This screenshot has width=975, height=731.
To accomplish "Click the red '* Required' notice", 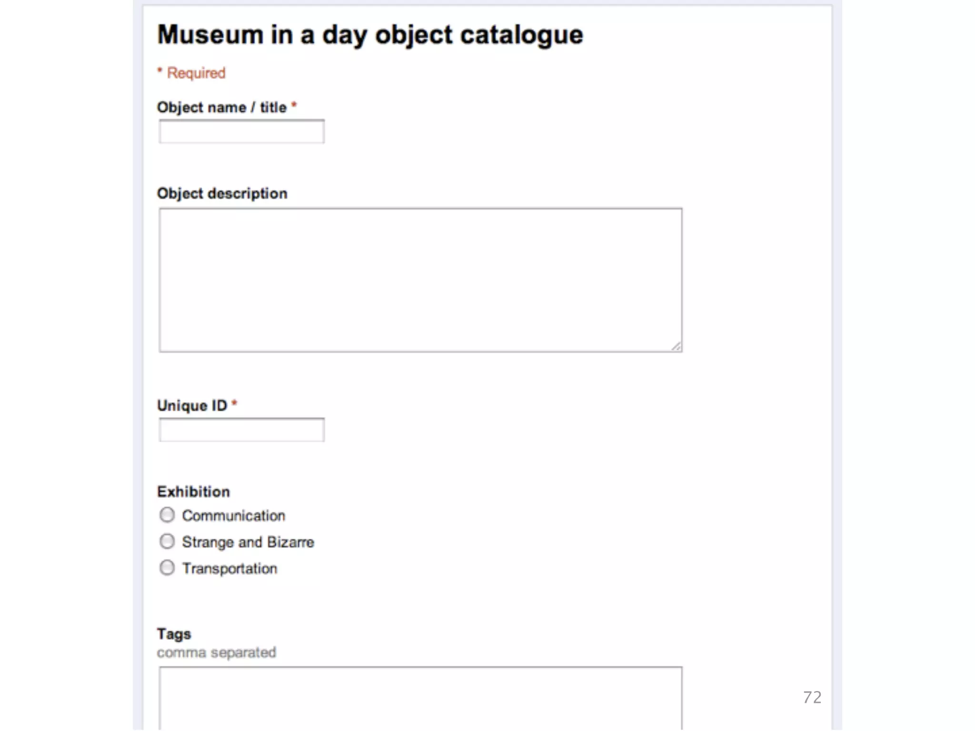I will point(192,73).
